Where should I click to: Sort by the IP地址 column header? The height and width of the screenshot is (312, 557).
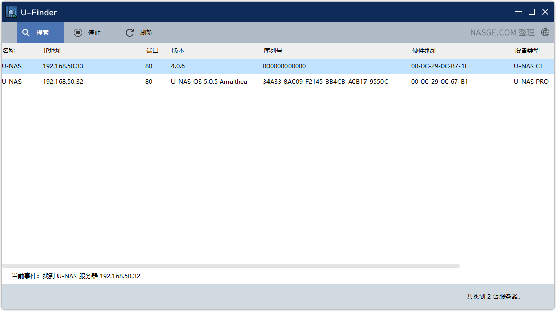click(x=52, y=51)
